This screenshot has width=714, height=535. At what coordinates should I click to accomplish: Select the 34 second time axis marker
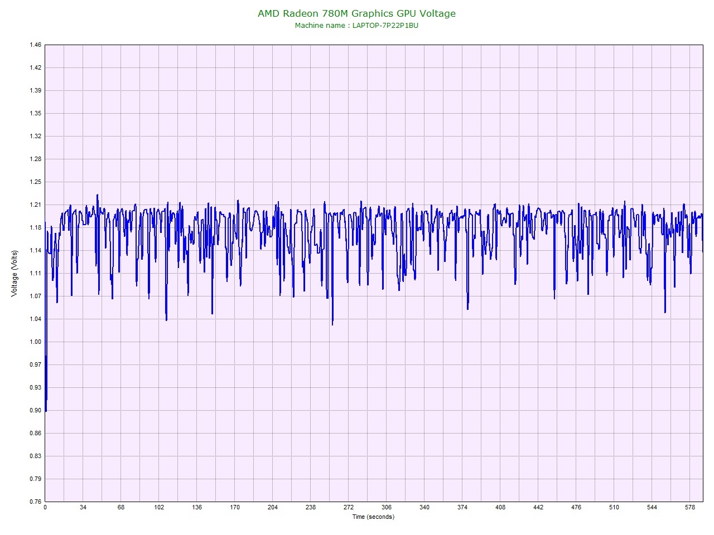[x=83, y=507]
